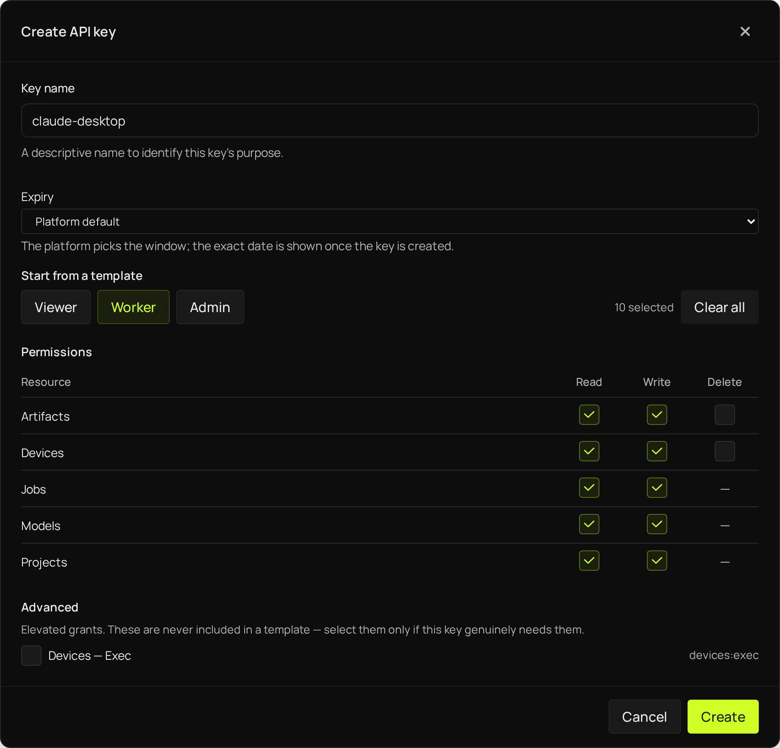The image size is (780, 748).
Task: Click the 'Projects' resource name
Action: [x=44, y=562]
